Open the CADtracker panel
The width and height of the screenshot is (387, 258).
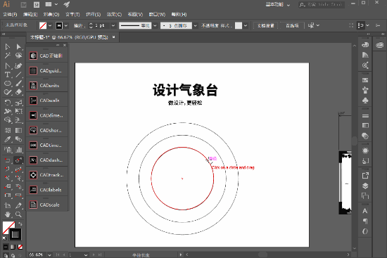(47, 175)
